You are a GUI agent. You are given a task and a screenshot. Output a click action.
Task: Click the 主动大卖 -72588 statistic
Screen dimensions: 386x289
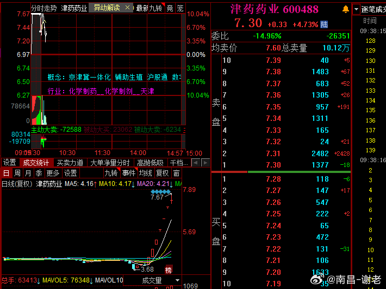56,130
